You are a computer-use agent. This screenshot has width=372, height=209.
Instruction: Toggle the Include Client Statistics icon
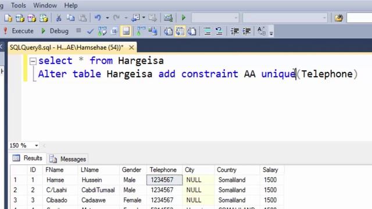pyautogui.click(x=153, y=31)
